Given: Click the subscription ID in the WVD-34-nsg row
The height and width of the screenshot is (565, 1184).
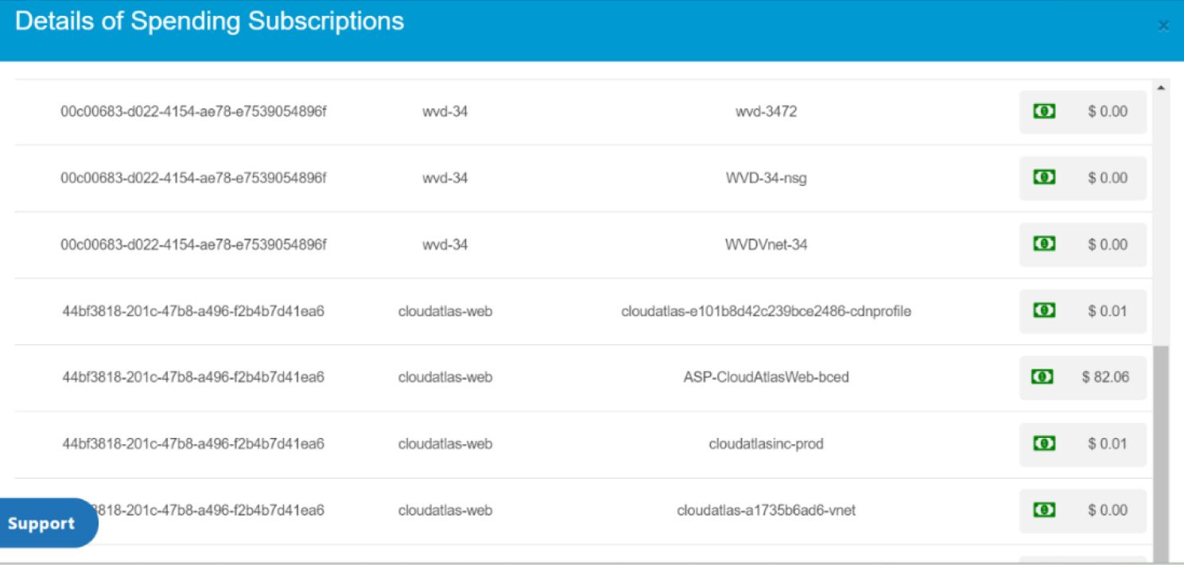Looking at the screenshot, I should (x=193, y=178).
